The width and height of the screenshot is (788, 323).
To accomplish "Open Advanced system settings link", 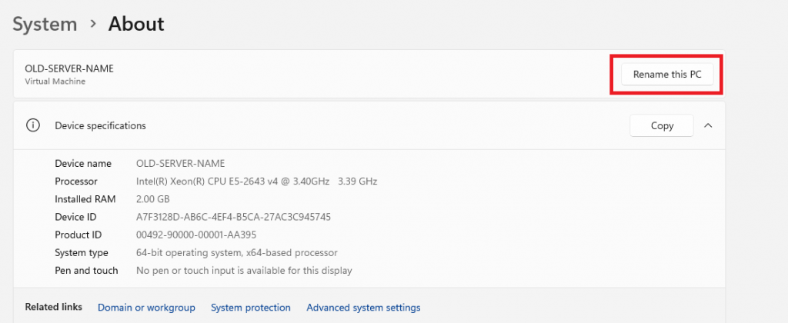I will point(363,308).
